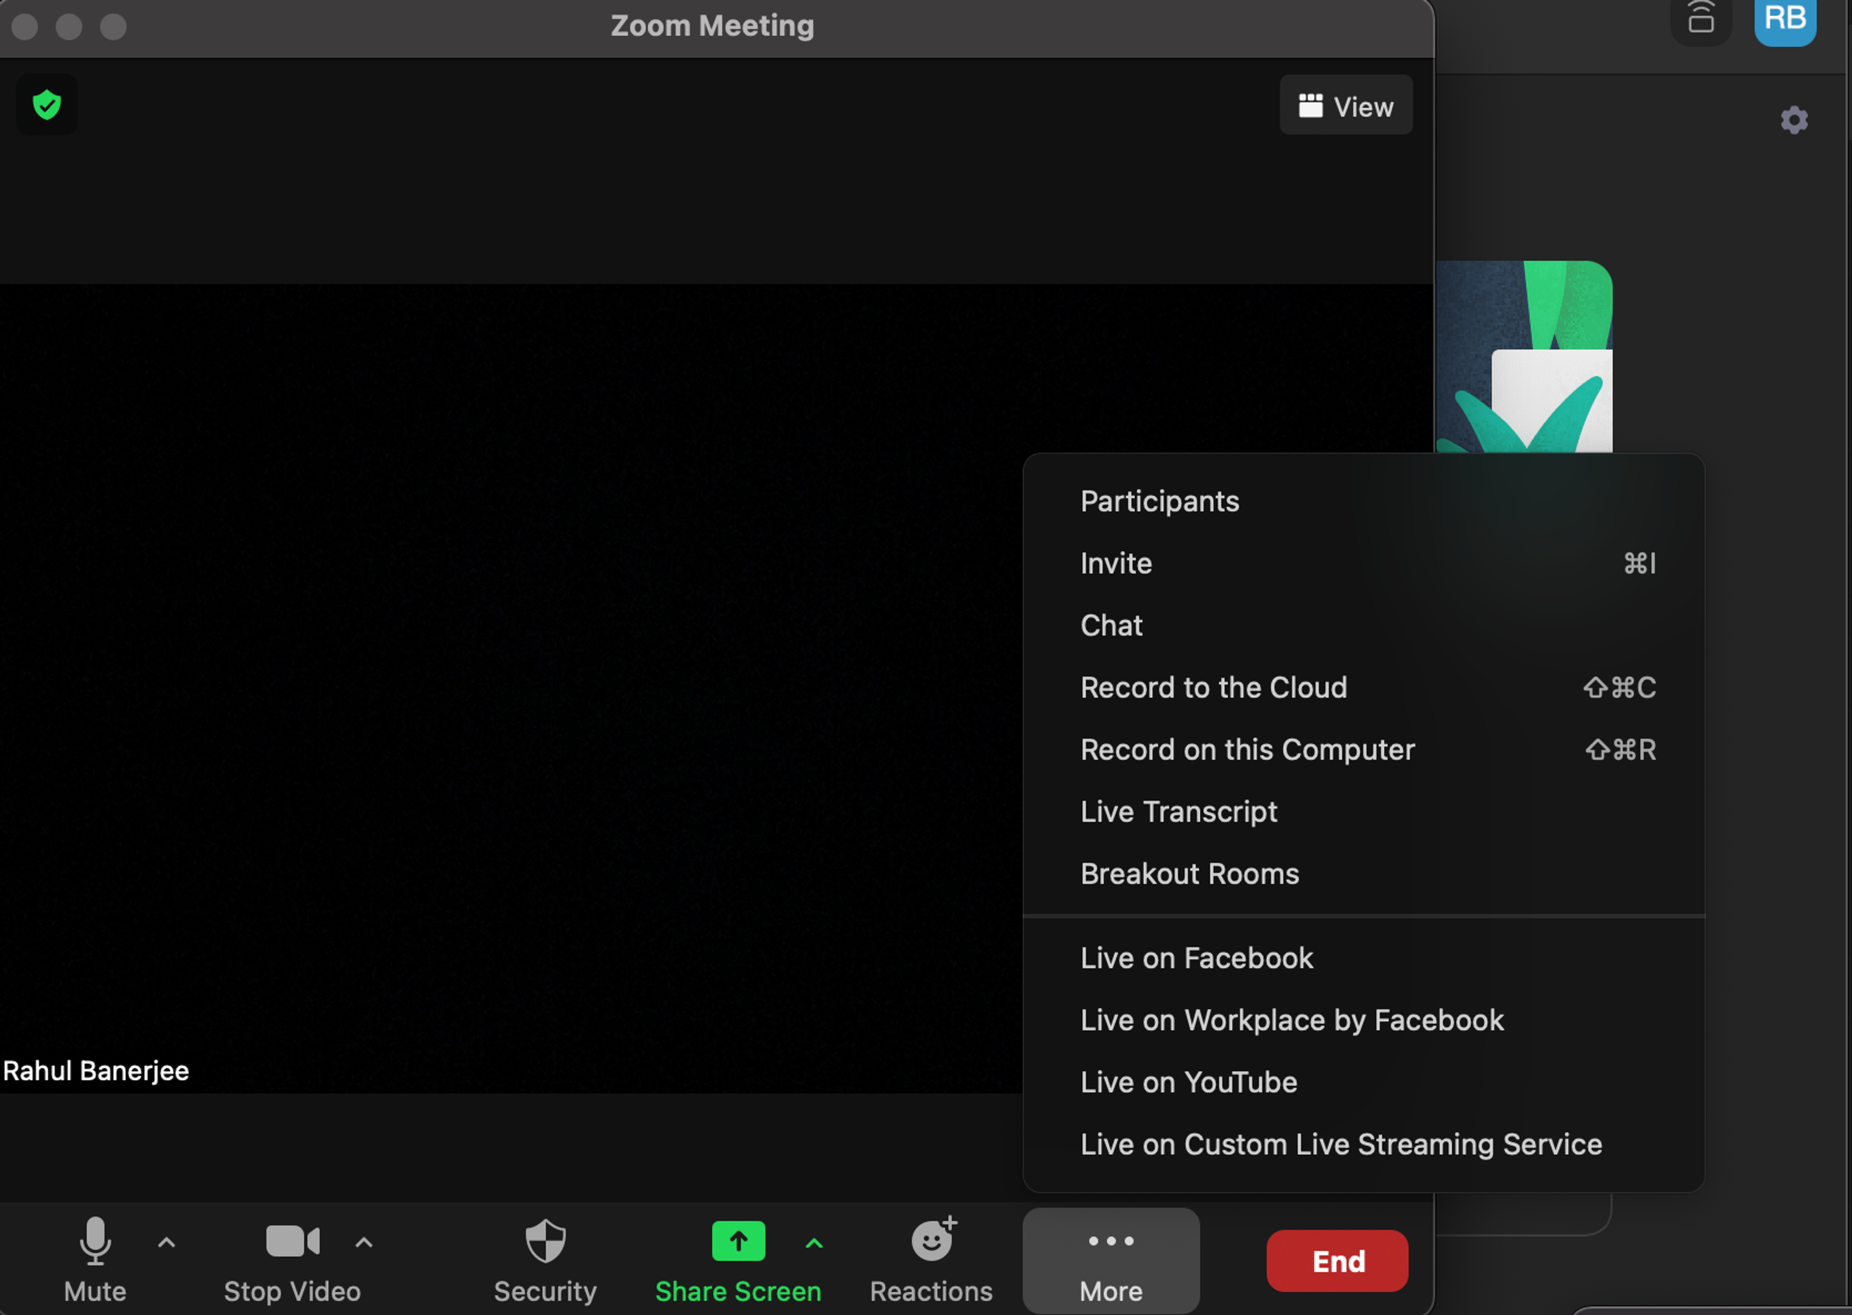Click the green Share Screen icon

pyautogui.click(x=738, y=1241)
